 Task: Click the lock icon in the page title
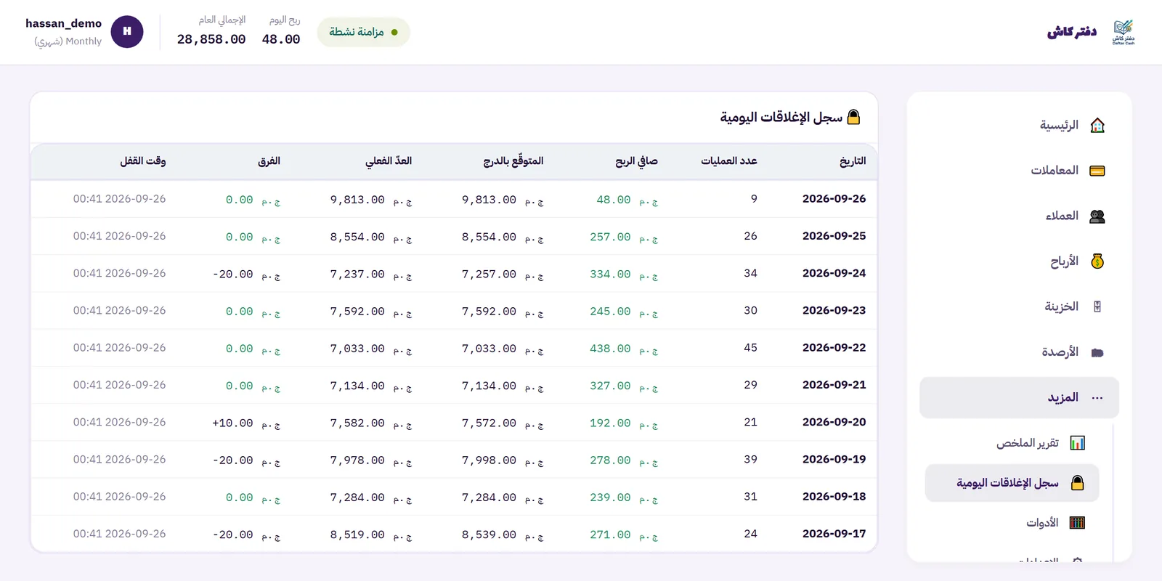coord(854,117)
